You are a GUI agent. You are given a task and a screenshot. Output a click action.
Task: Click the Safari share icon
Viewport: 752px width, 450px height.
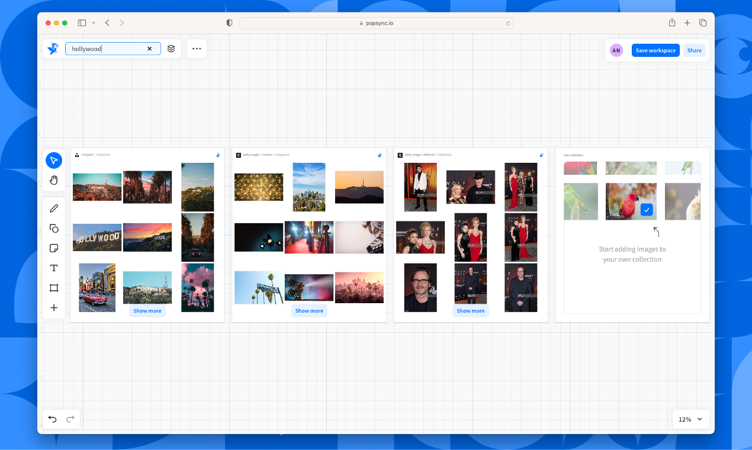click(672, 22)
